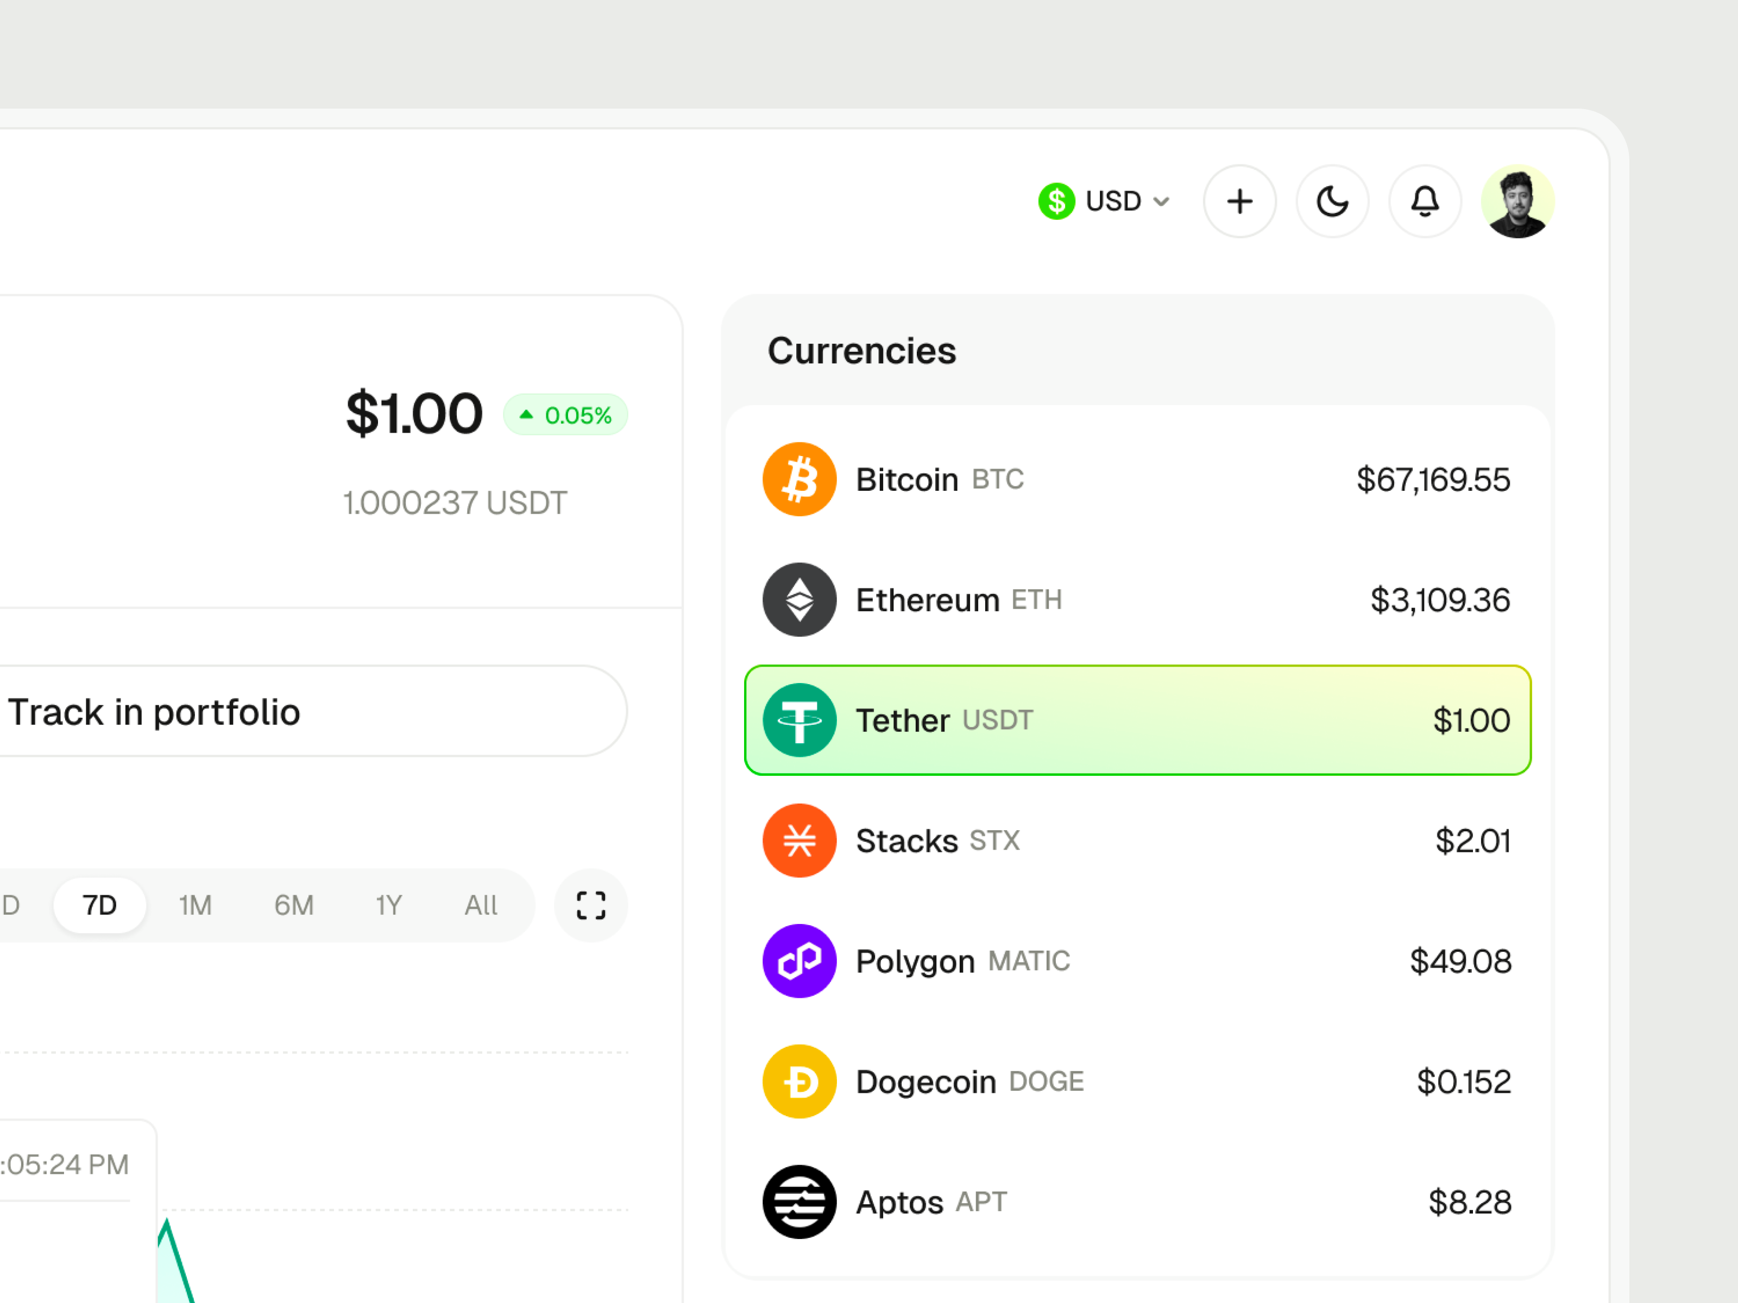This screenshot has height=1303, width=1738.
Task: Click the Tether USDT icon
Action: [x=799, y=720]
